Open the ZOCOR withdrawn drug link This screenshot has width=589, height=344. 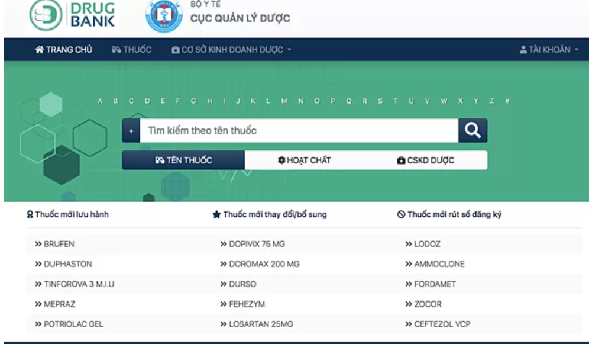pyautogui.click(x=427, y=304)
